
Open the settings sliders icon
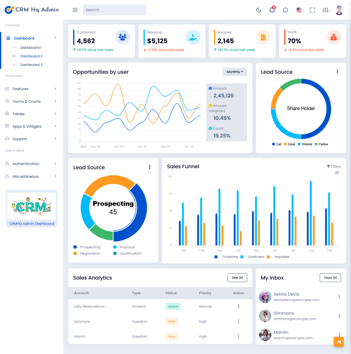[325, 10]
